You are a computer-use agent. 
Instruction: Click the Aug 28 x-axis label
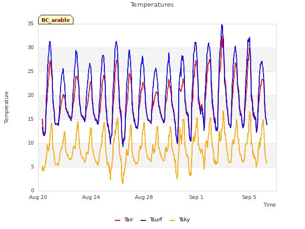click(144, 197)
